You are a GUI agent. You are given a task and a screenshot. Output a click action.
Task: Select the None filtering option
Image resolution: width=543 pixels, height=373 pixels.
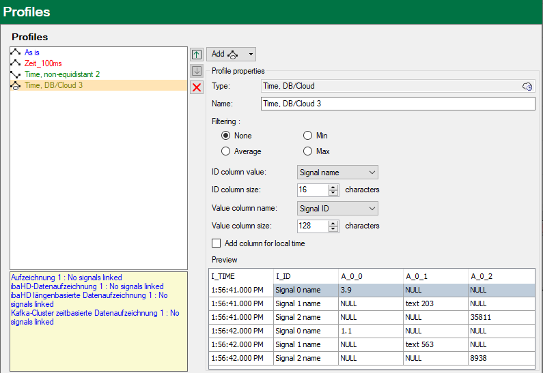[x=226, y=136]
